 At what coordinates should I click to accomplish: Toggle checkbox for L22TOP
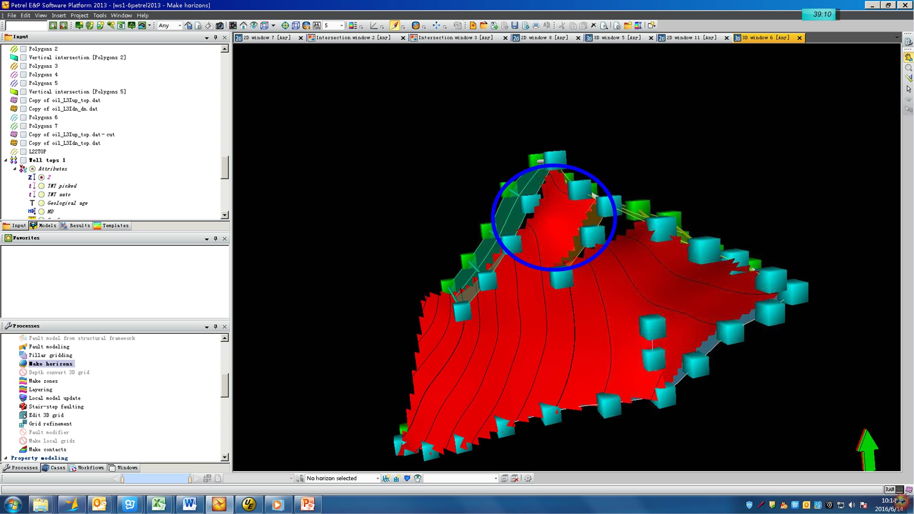coord(23,151)
